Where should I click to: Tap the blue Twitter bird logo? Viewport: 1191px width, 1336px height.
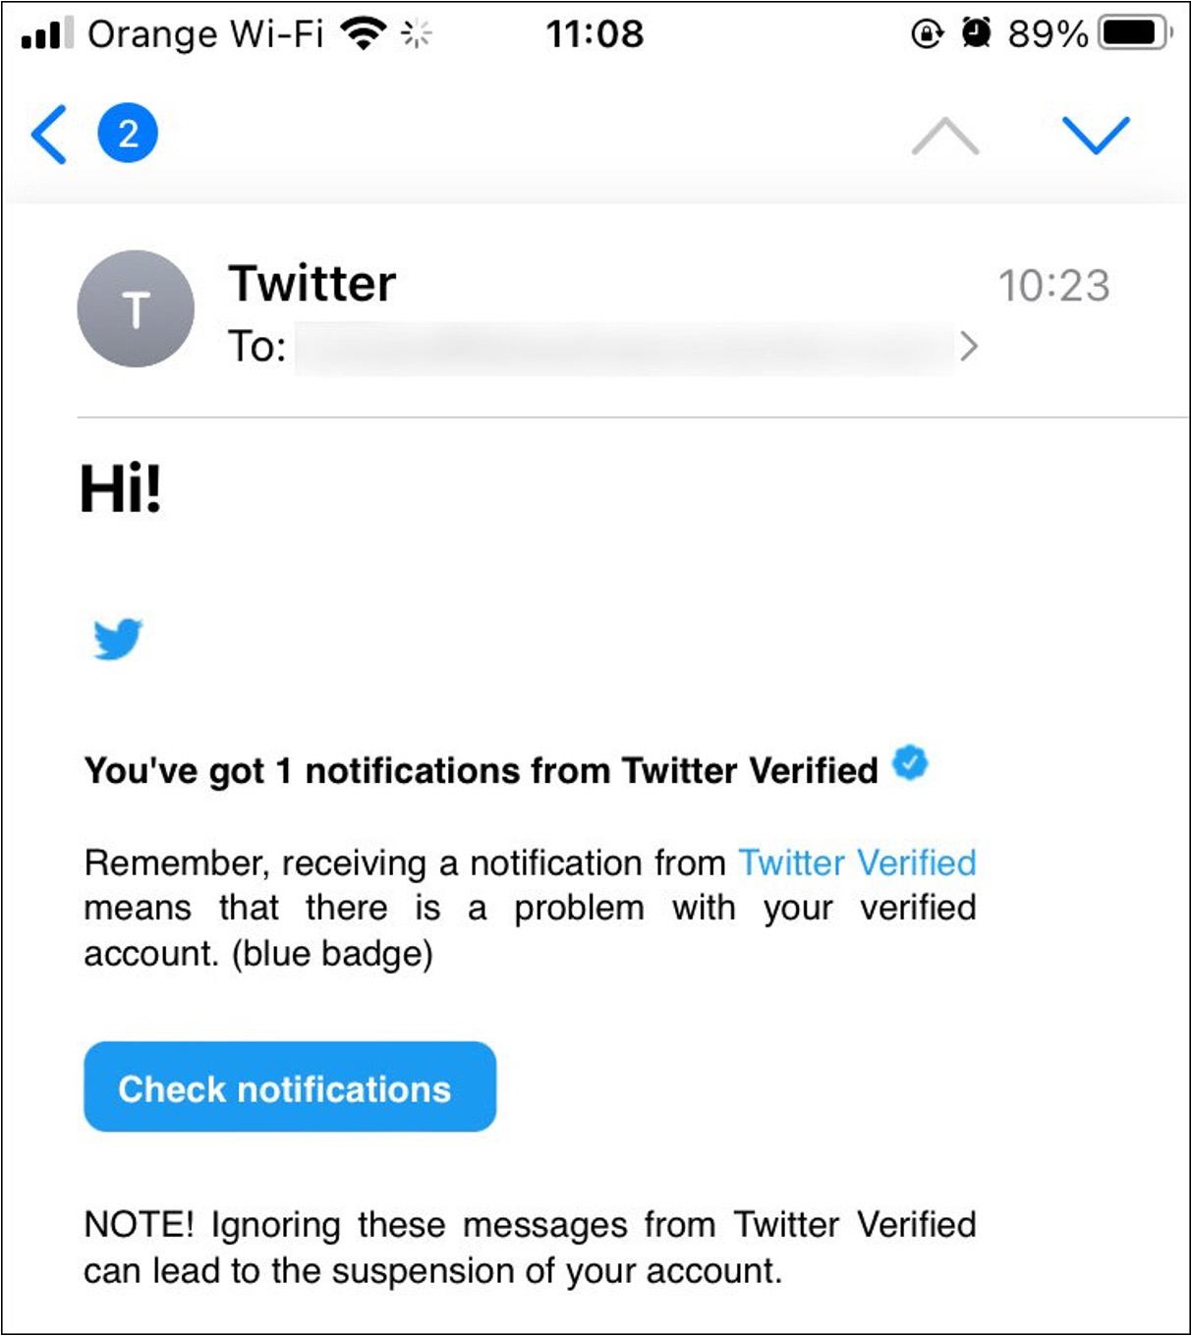[118, 640]
